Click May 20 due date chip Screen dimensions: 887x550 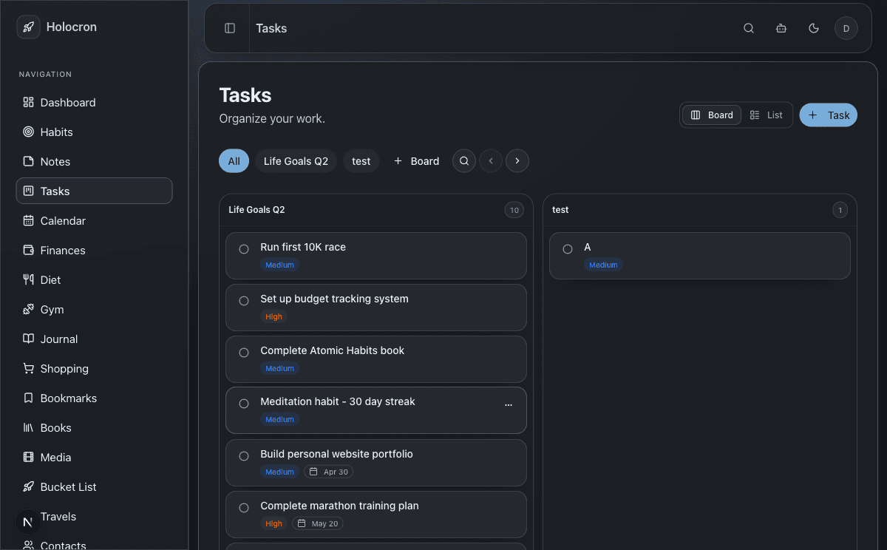pos(318,523)
